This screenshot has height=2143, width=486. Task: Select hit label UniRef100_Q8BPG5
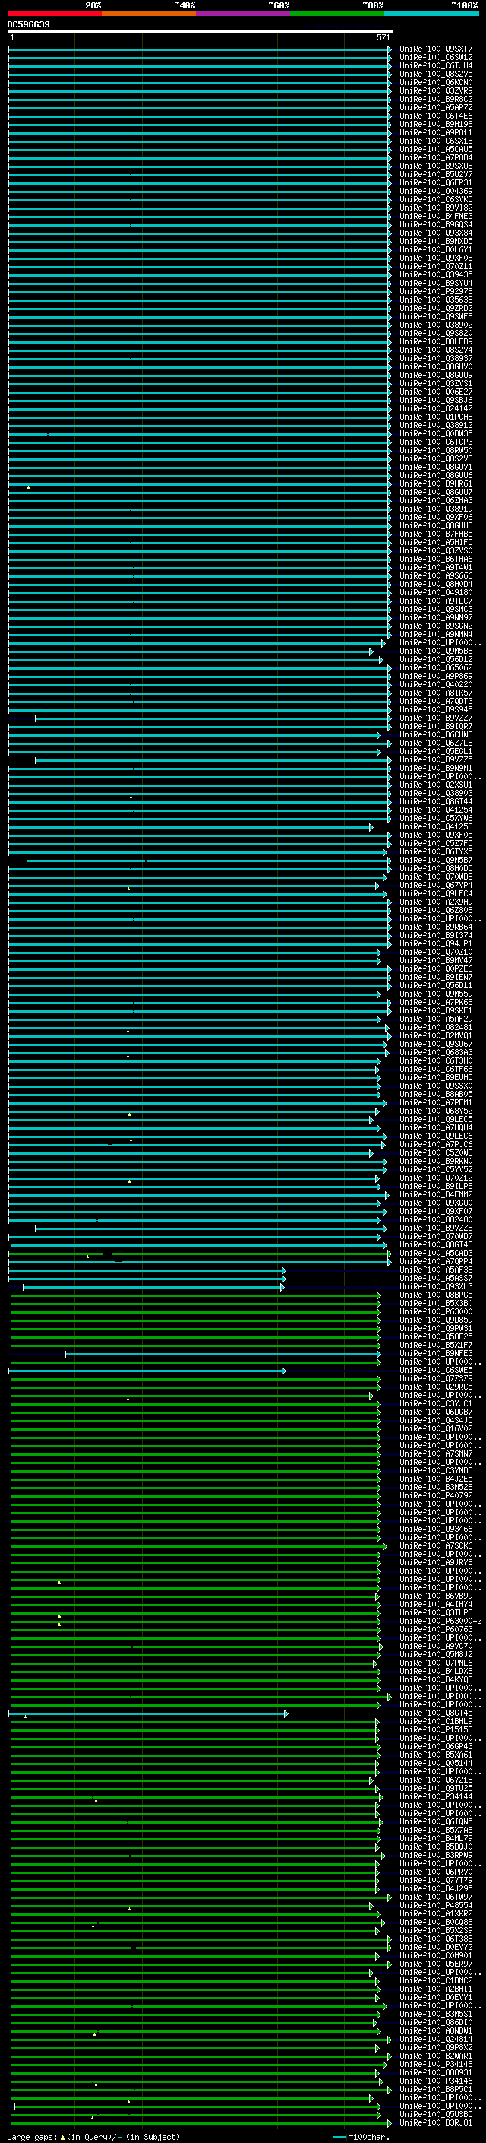pyautogui.click(x=436, y=1295)
